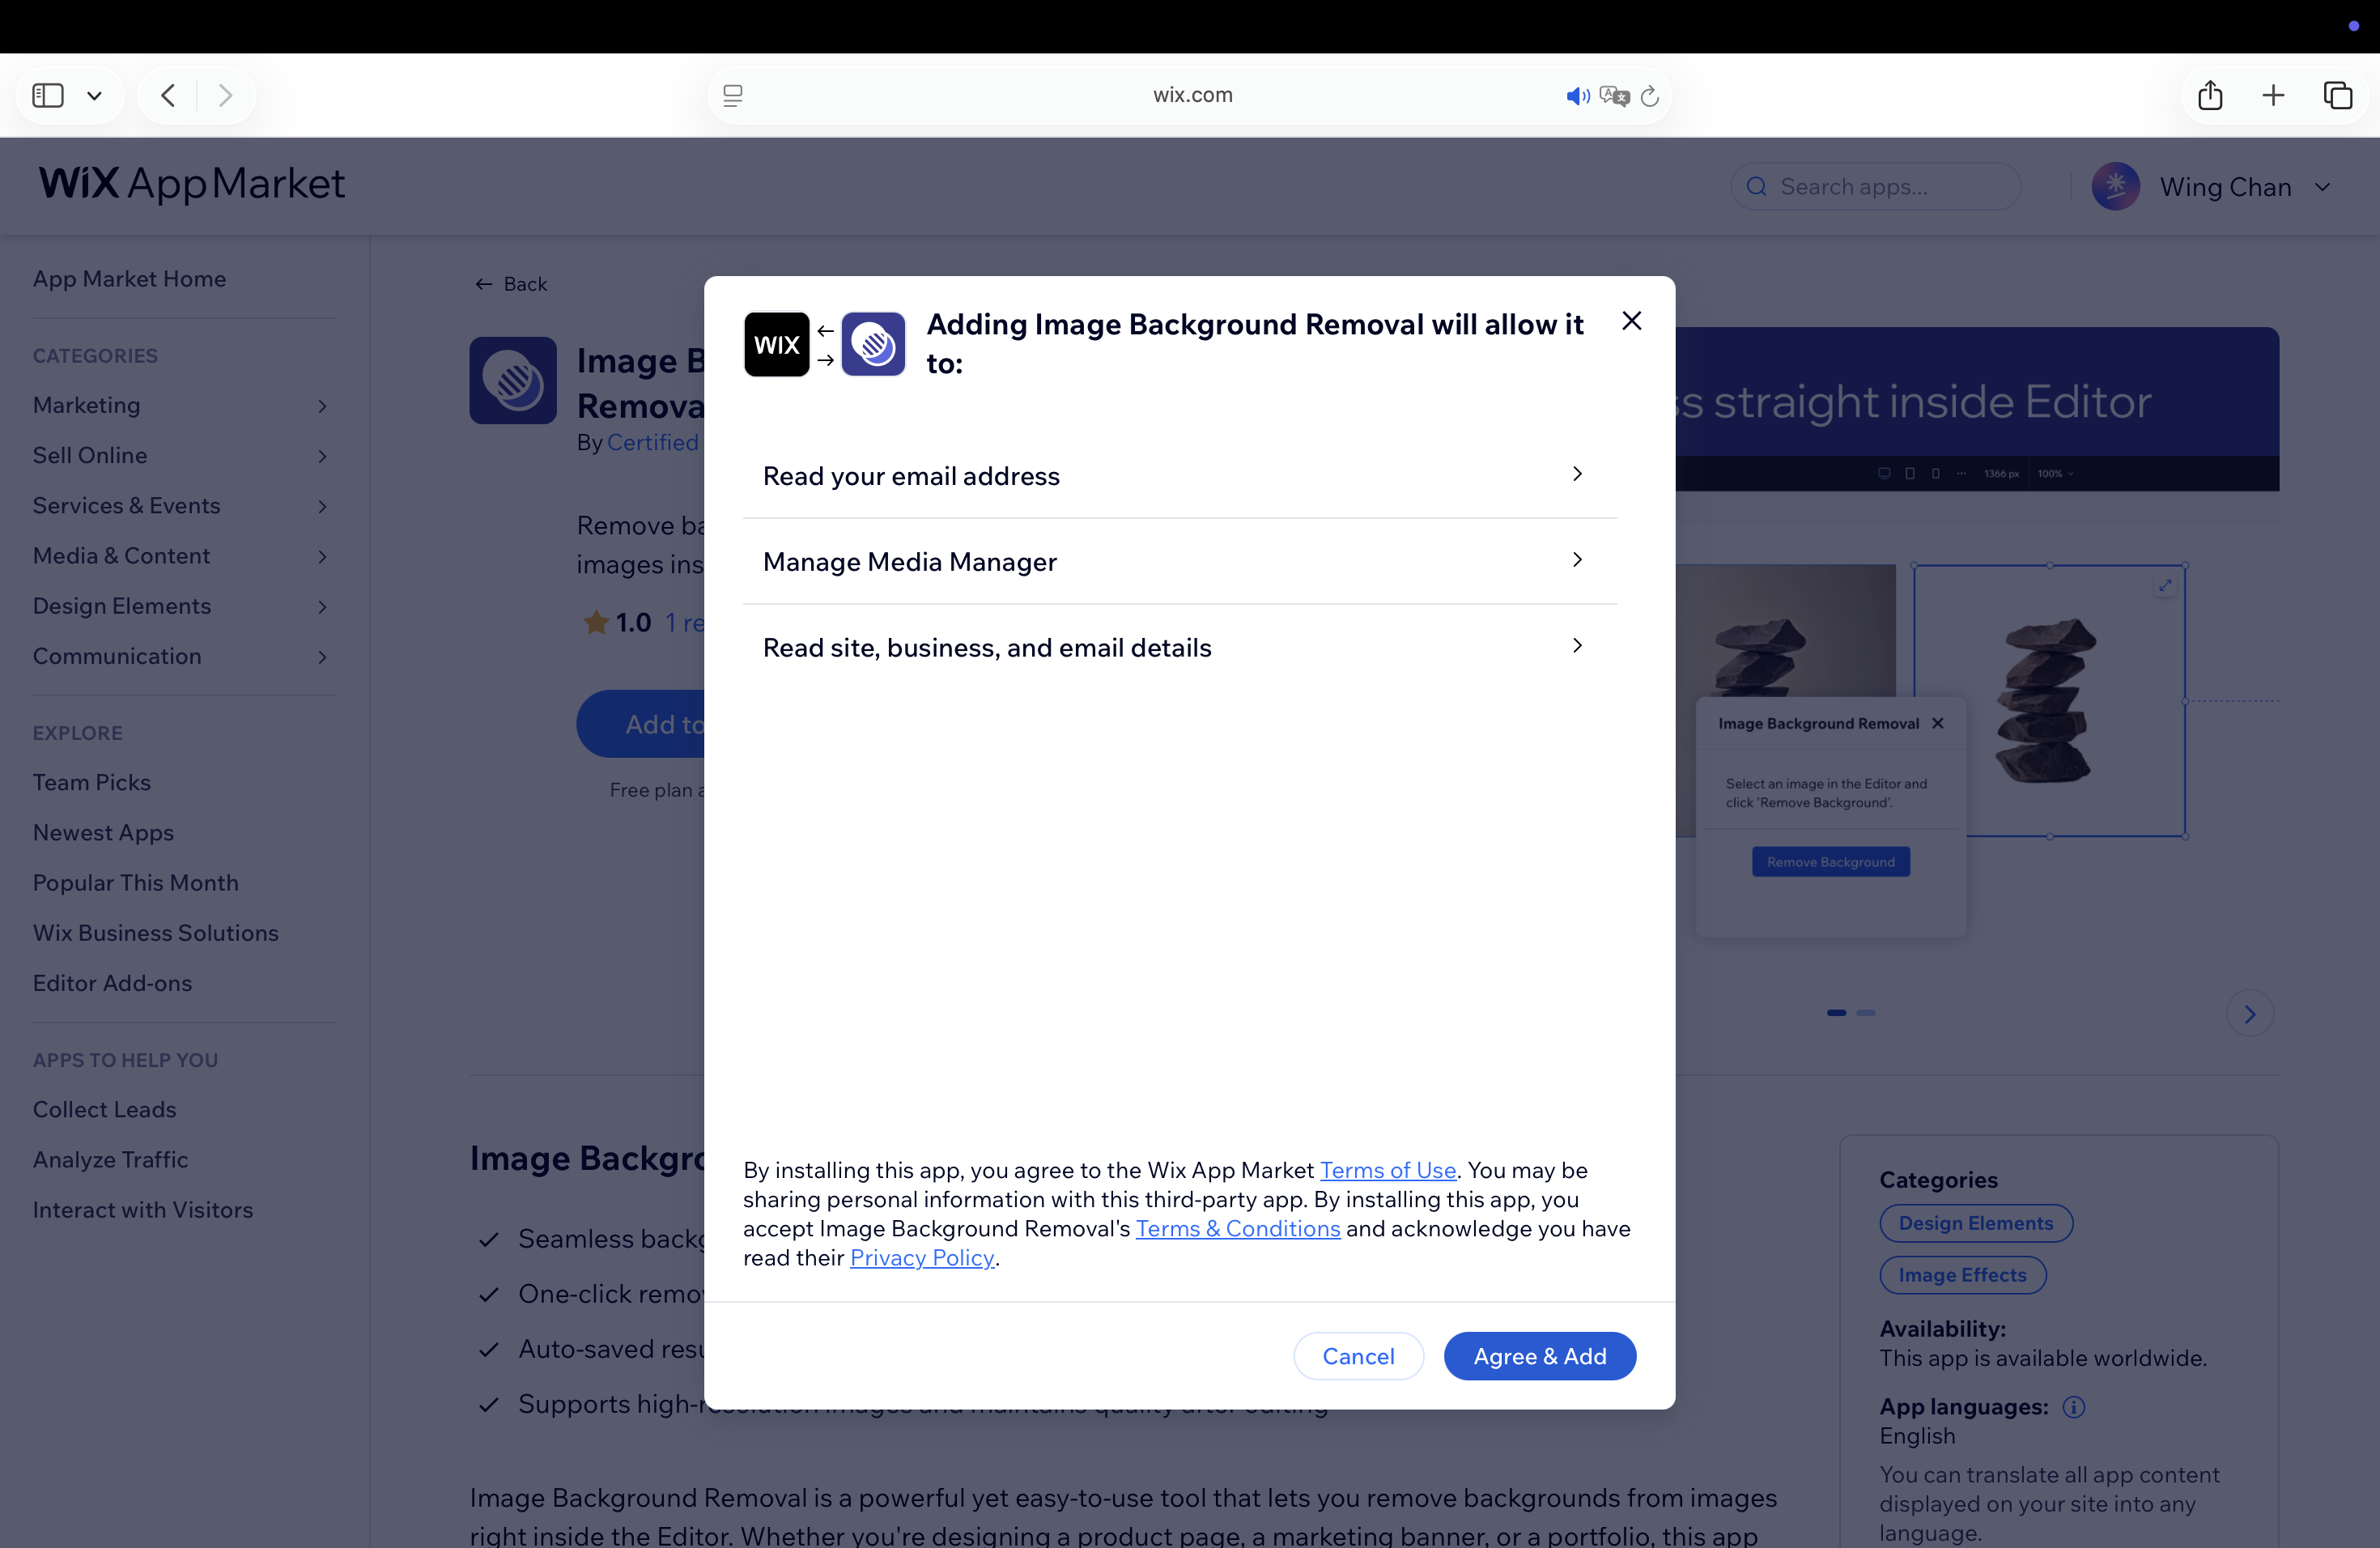Click the translate page icon

[x=1613, y=96]
